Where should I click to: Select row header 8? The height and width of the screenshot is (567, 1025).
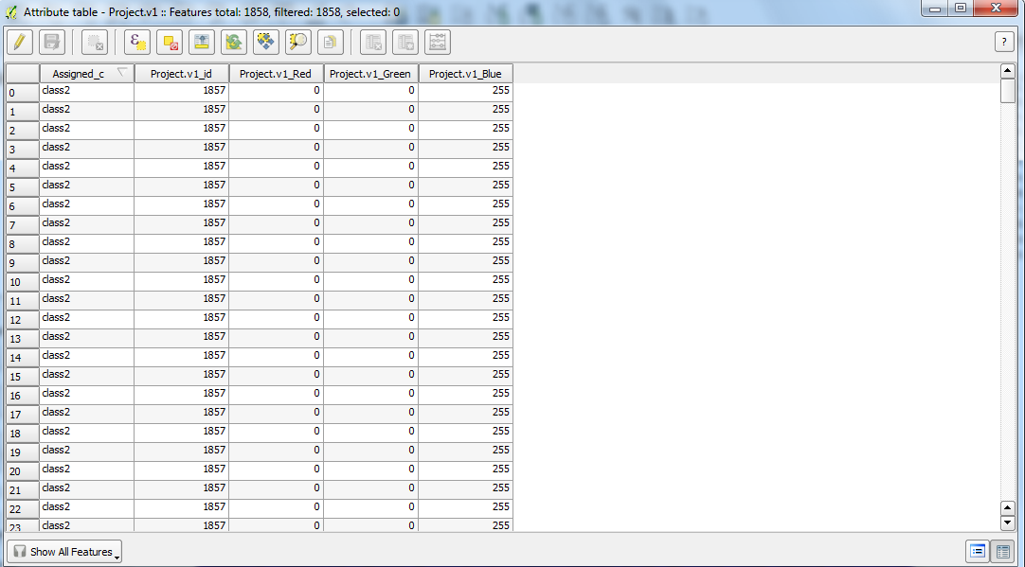tap(23, 244)
